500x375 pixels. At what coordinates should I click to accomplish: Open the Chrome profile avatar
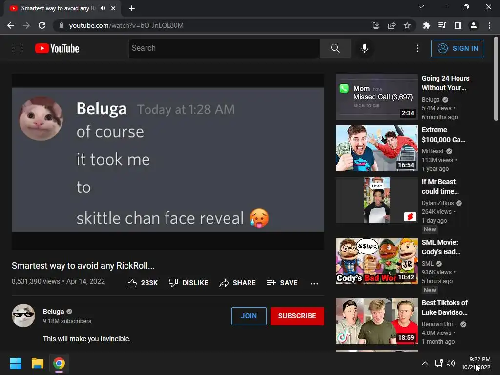(474, 25)
